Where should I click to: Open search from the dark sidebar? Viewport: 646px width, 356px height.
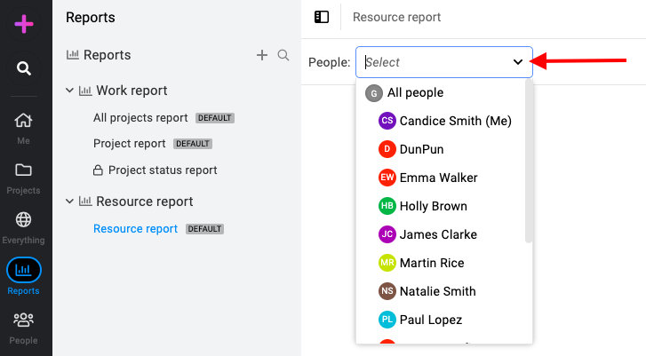[24, 67]
